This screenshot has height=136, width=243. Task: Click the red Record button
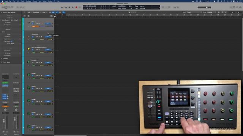point(76,7)
